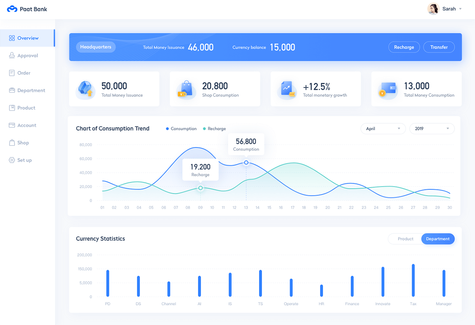Click the DS department bar
The image size is (475, 325).
click(138, 286)
